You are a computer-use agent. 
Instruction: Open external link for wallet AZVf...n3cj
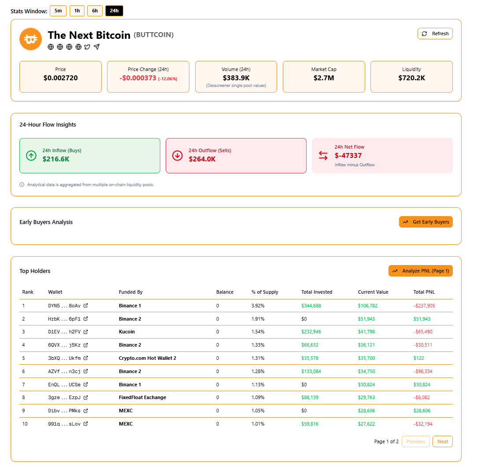(x=86, y=371)
